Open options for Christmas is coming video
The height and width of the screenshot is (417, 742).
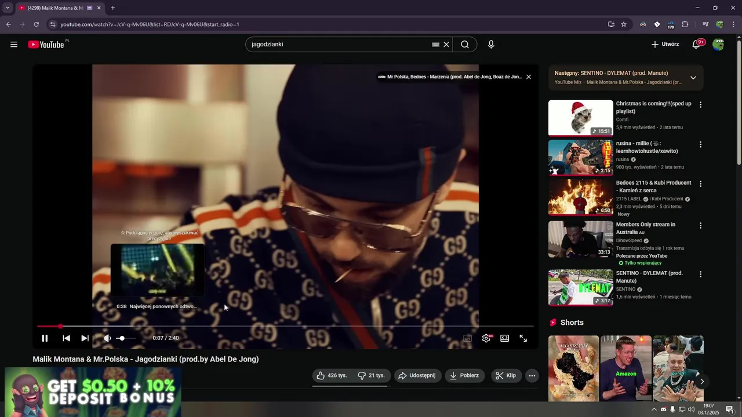(700, 105)
